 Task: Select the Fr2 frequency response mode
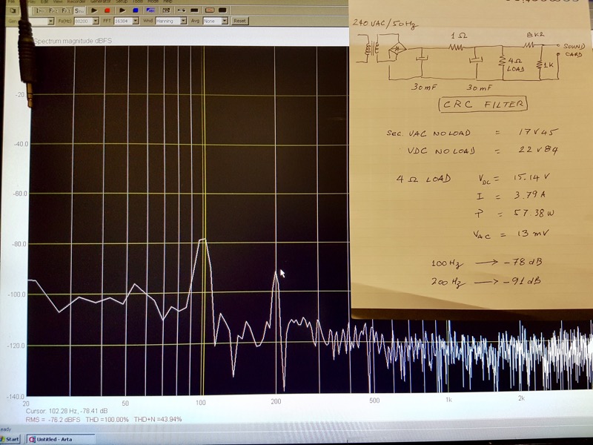pos(53,10)
